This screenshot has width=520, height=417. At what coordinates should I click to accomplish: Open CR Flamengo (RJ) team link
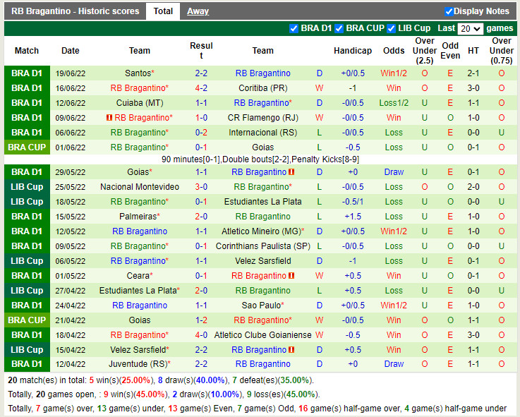coord(263,117)
